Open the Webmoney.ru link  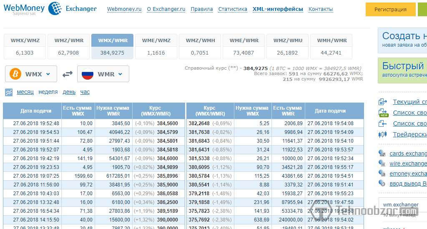124,9
